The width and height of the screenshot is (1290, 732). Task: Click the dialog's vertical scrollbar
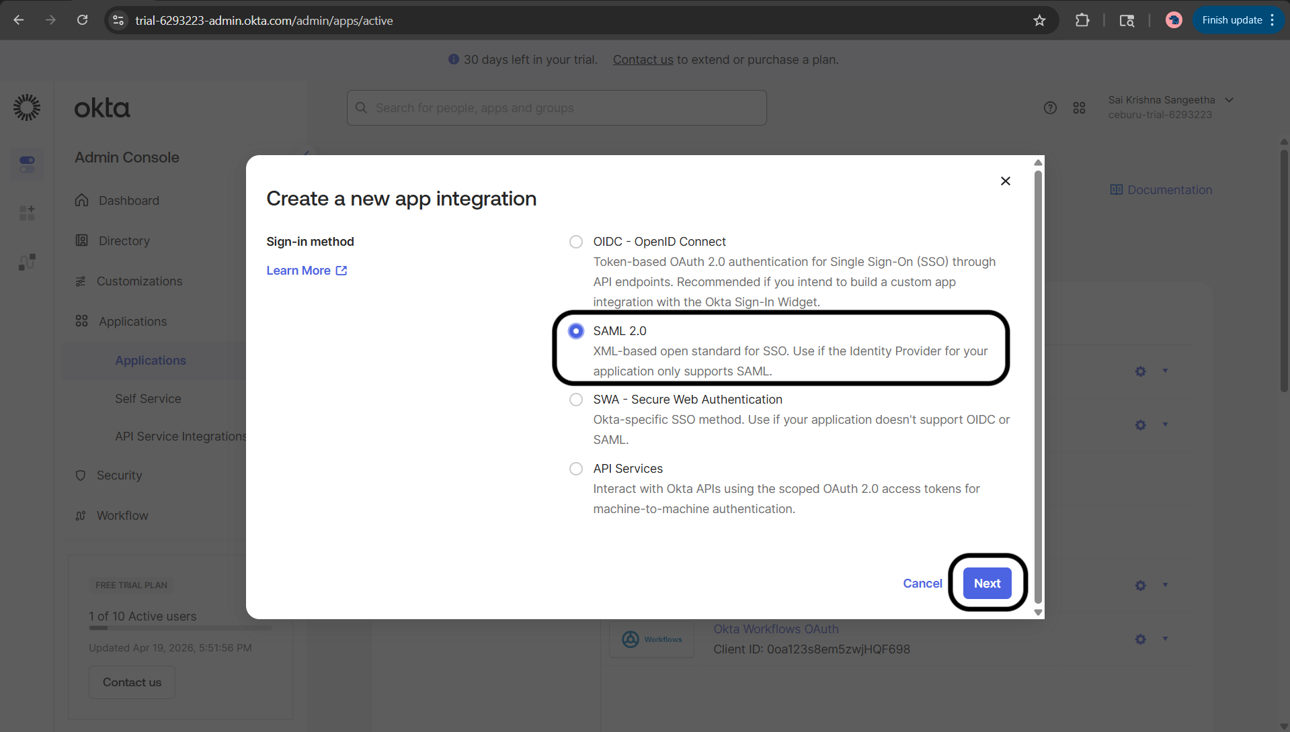click(x=1038, y=386)
